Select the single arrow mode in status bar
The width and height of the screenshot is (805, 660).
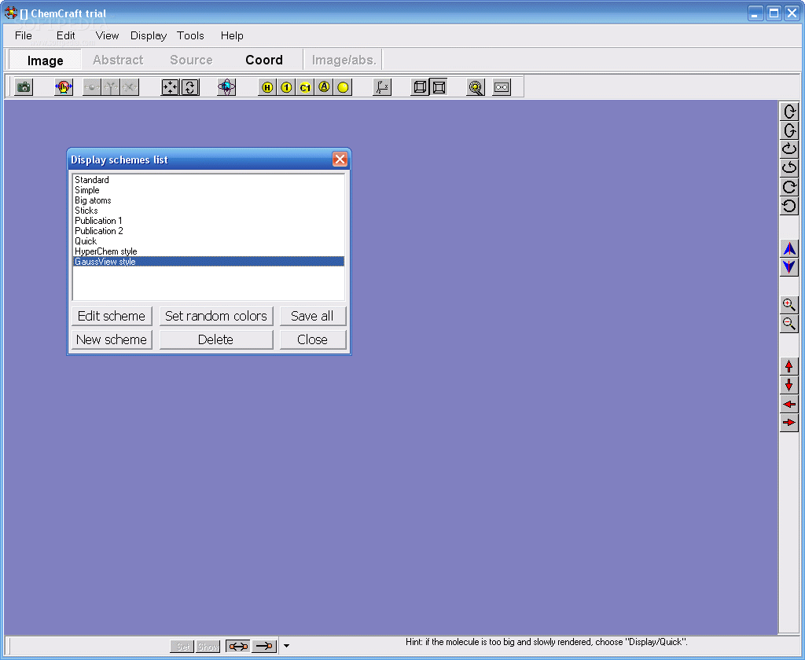click(264, 646)
